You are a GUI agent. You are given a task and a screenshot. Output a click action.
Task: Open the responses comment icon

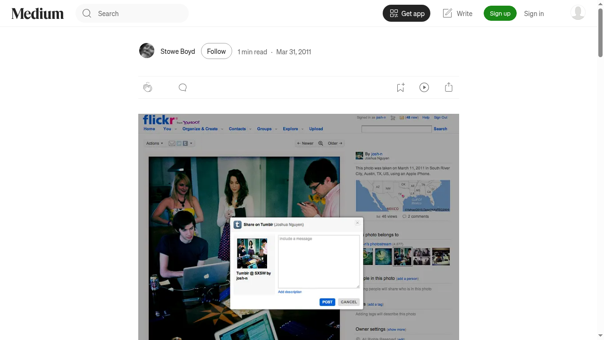point(183,87)
